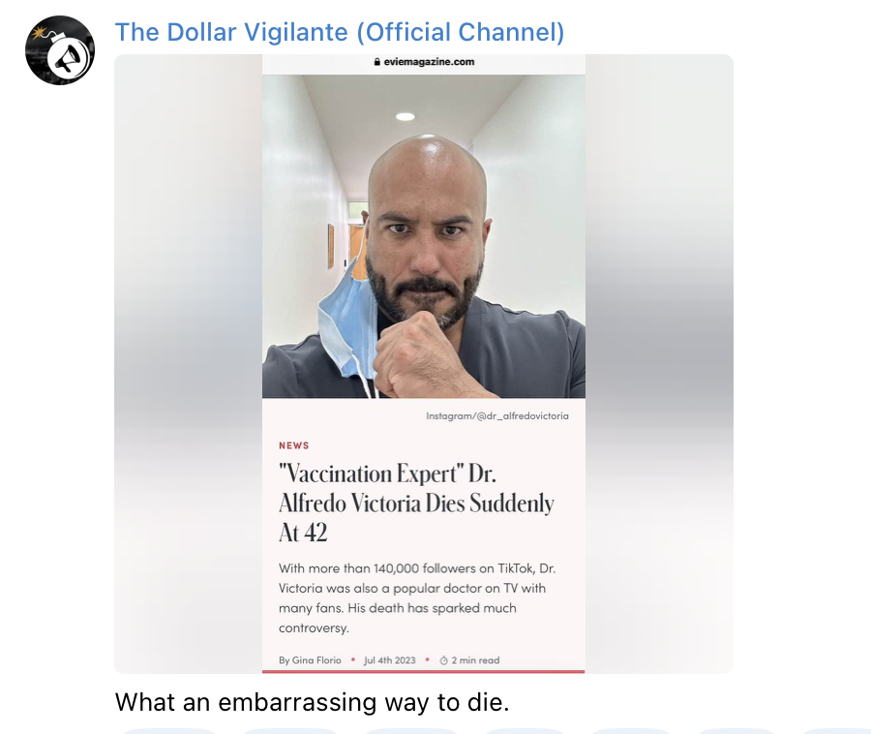Click the eviemagazine.com address text
Viewport: 871px width, 734px height.
click(429, 62)
